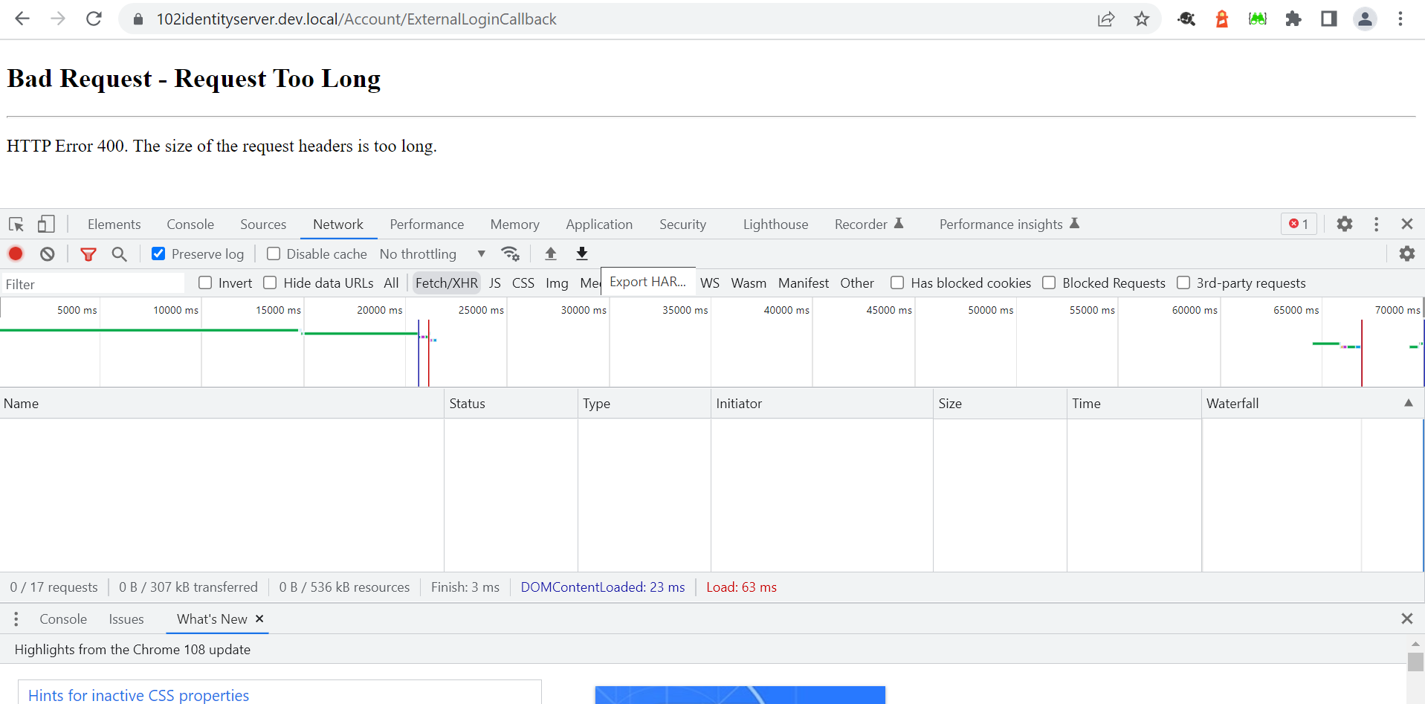
Task: Enable Hide data URLs
Action: (270, 282)
